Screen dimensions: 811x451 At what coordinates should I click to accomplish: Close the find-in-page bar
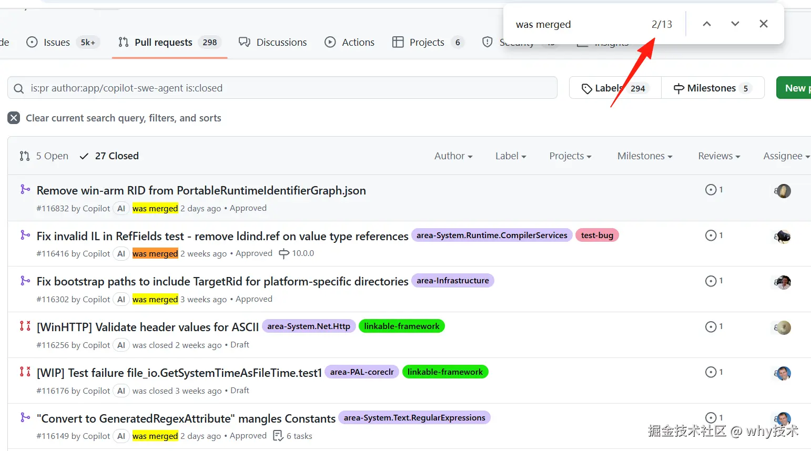[x=764, y=24]
